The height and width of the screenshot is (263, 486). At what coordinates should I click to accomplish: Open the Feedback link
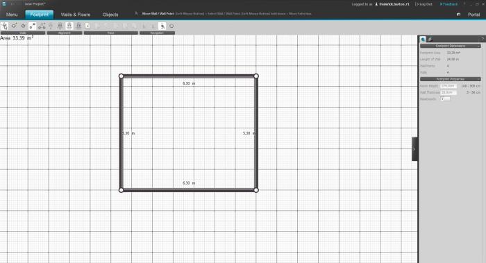pyautogui.click(x=449, y=4)
